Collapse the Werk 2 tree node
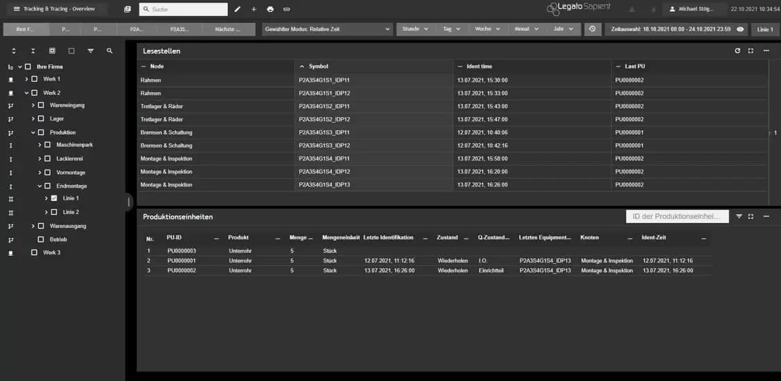Screen dimensions: 781x381 [x=26, y=93]
